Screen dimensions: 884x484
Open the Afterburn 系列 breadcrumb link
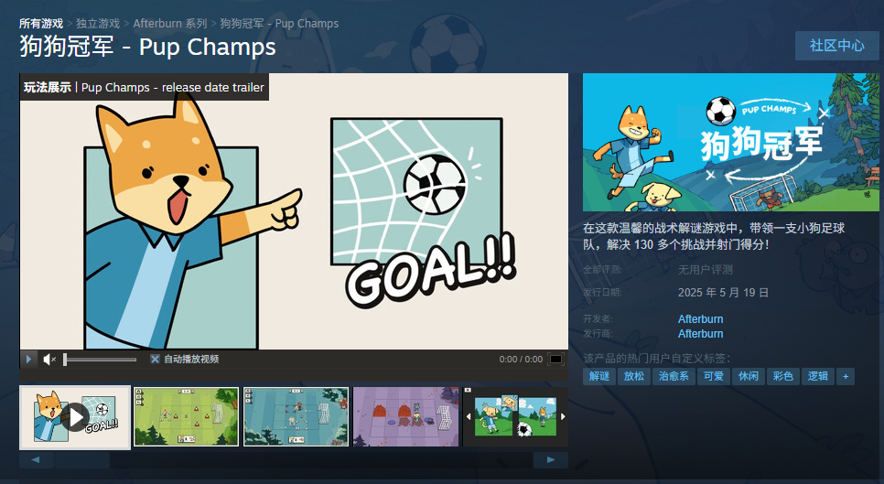click(170, 24)
